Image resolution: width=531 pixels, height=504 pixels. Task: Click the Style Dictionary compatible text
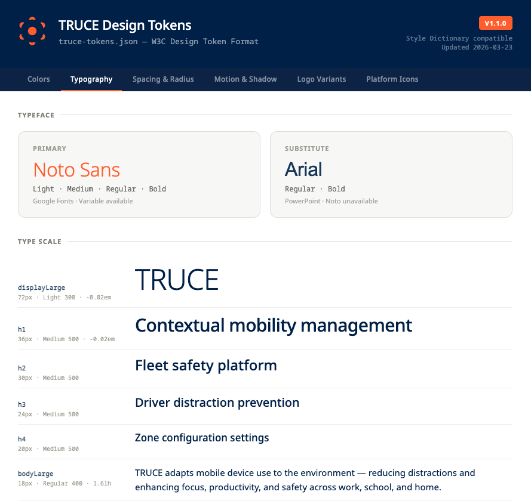(459, 38)
